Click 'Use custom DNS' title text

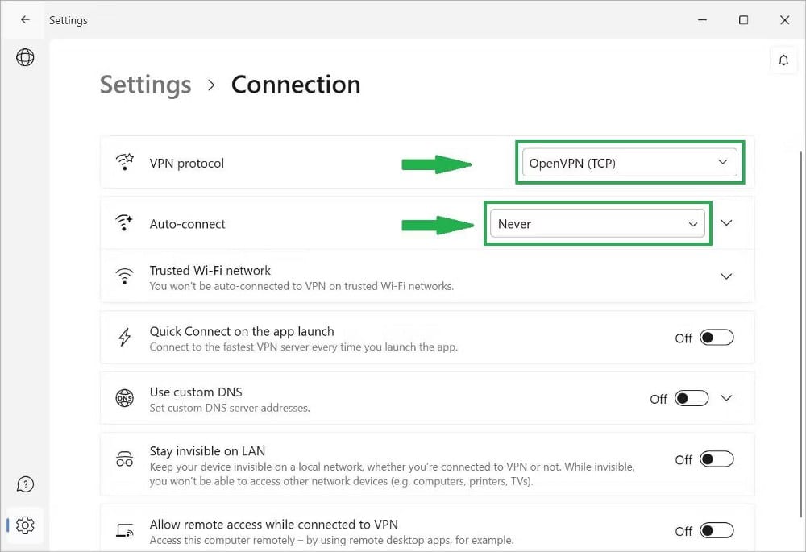[196, 392]
